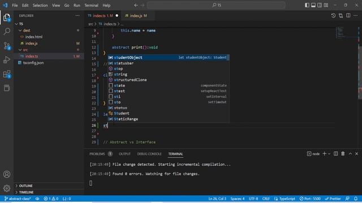
Task: Open editor more actions ellipsis
Action: [x=356, y=16]
